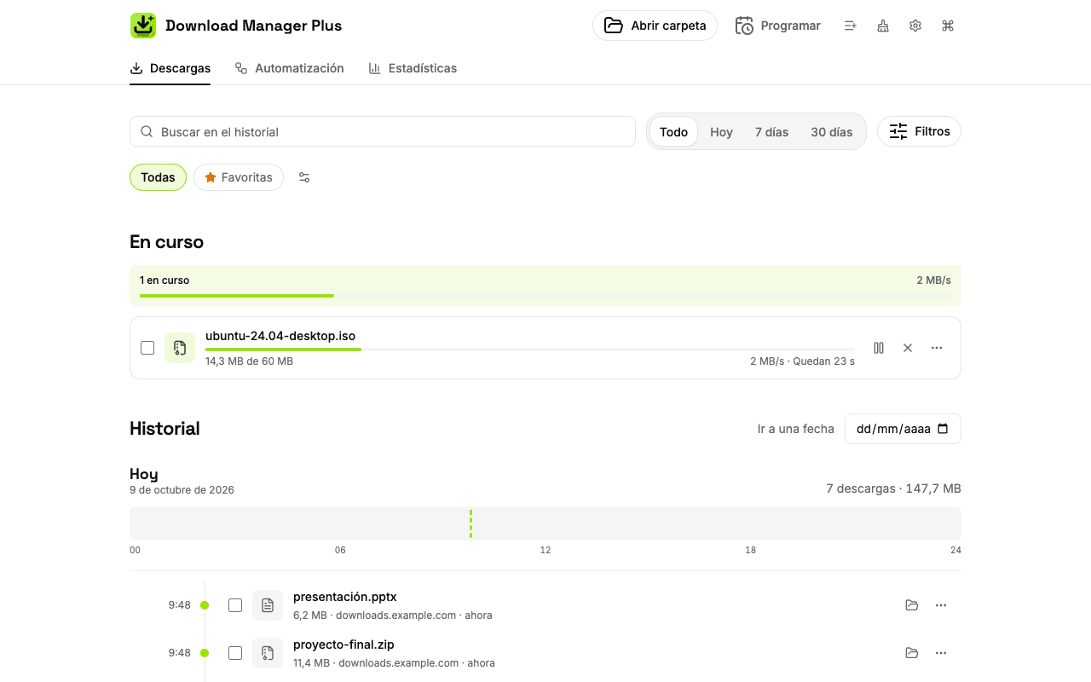Tick the presentación.pptx checkbox
The height and width of the screenshot is (682, 1091).
(235, 605)
